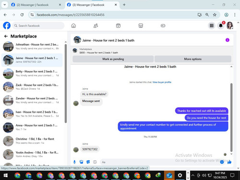This screenshot has width=240, height=180.
Task: Reload the page with refresh icon
Action: point(22,15)
